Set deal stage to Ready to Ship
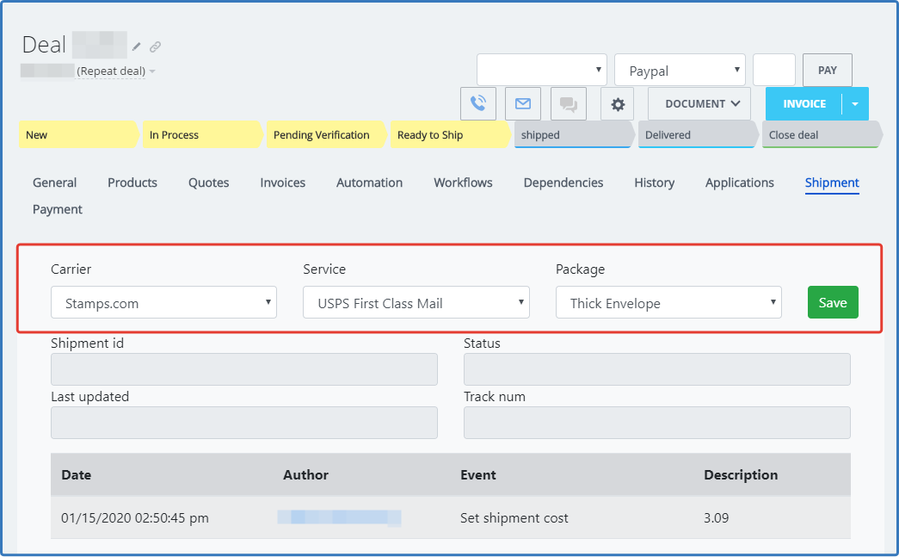The width and height of the screenshot is (899, 557). (450, 135)
